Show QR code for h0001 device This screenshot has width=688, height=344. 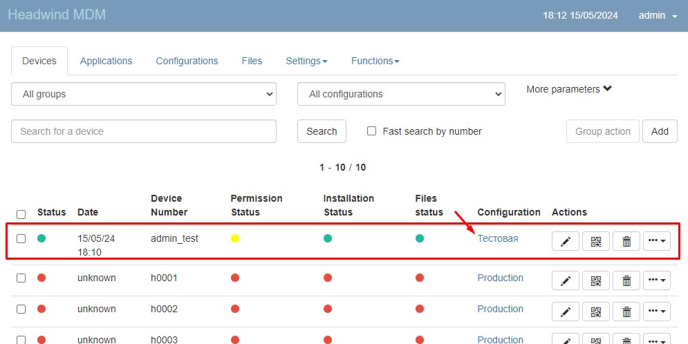[596, 280]
